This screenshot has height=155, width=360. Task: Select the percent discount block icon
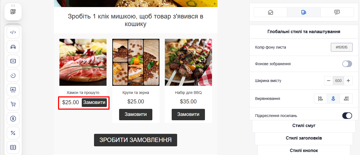[13, 133]
